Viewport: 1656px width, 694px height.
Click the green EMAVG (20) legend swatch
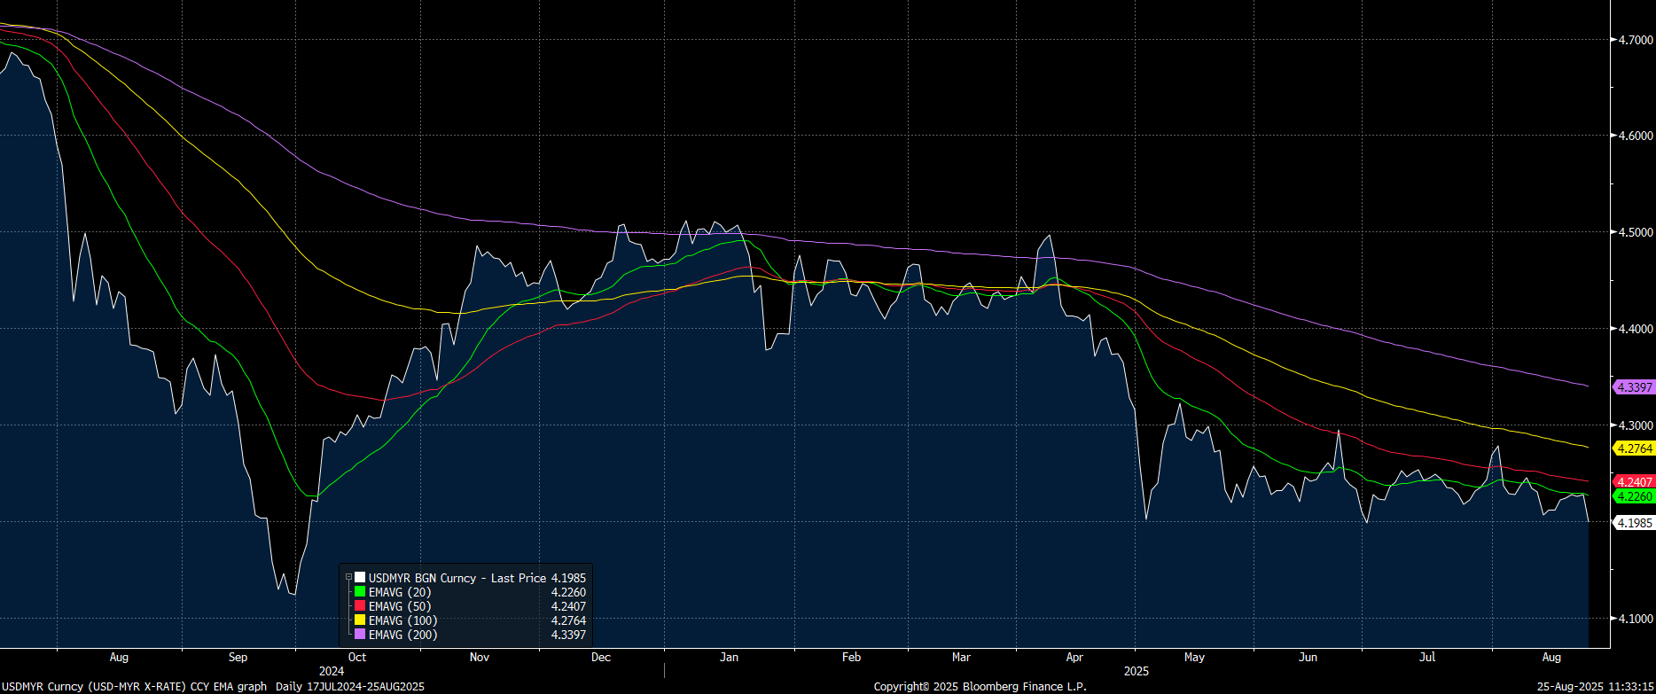coord(360,592)
